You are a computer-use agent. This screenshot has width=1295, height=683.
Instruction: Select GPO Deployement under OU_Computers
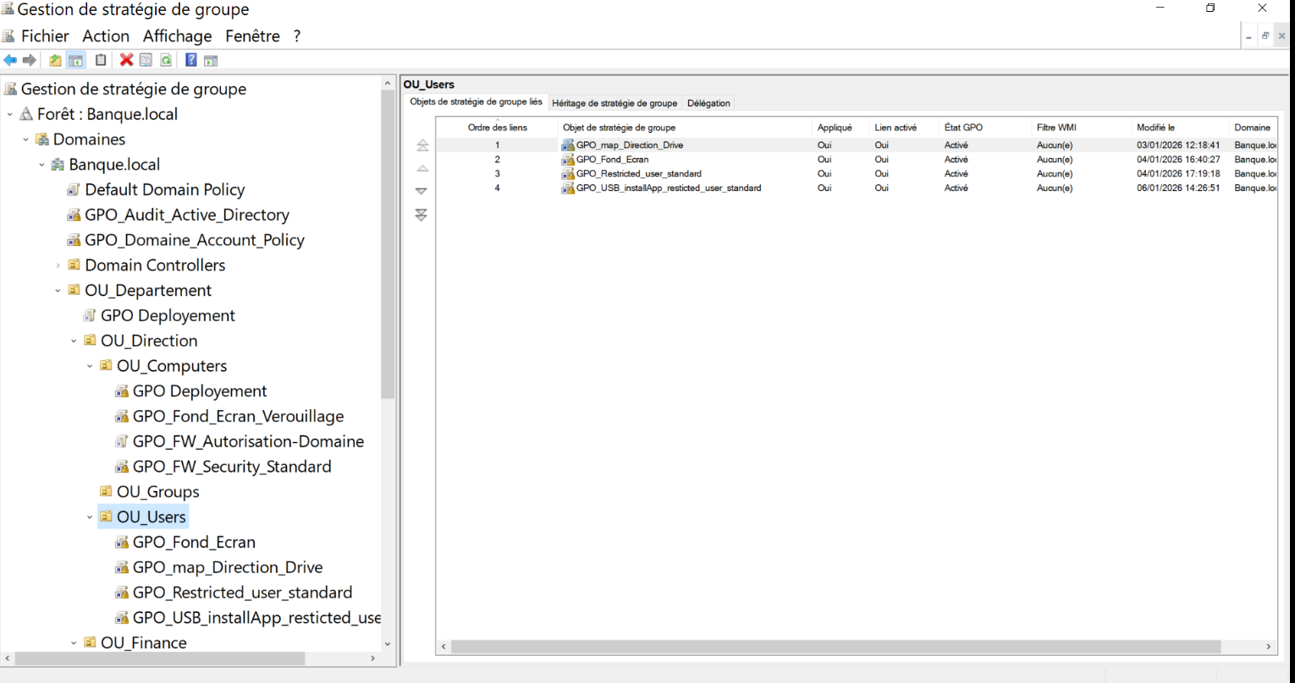coord(200,391)
